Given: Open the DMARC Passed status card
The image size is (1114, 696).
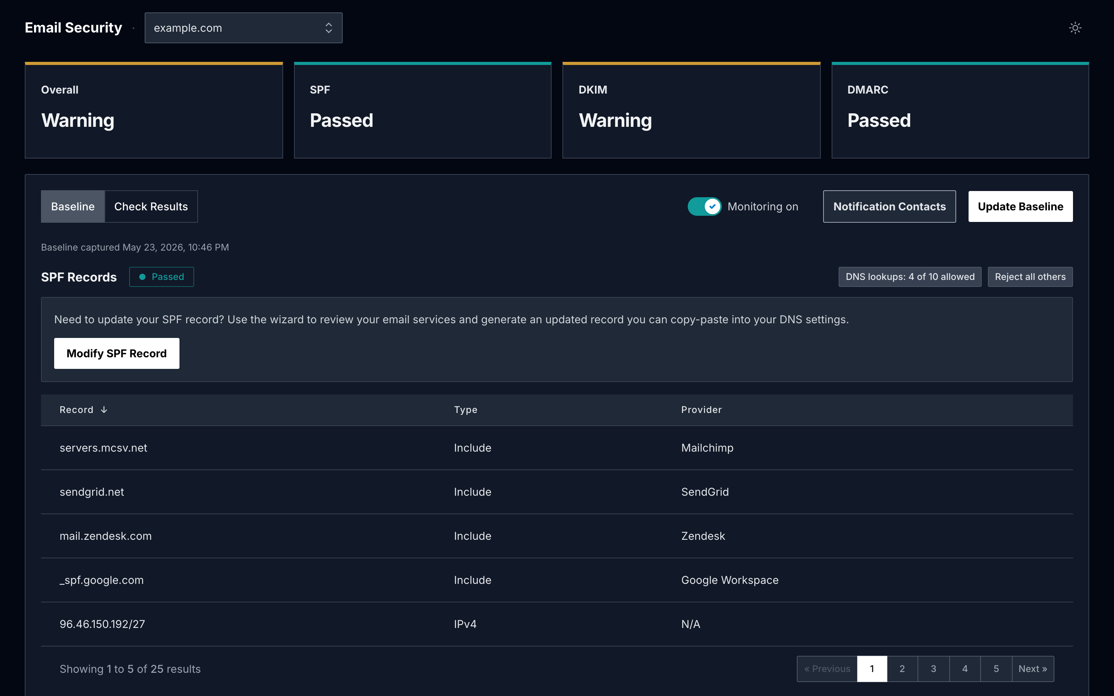Looking at the screenshot, I should point(960,110).
